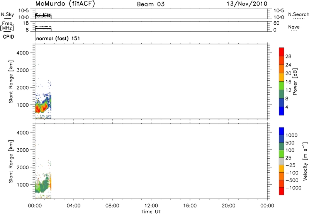Screen dimensions: 309x214
Task: Click the 'Beam 03' heading
Action: click(151, 4)
